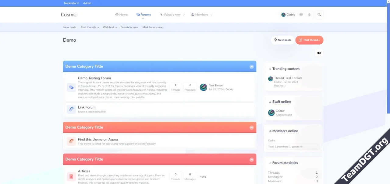The image size is (390, 184).
Task: Click the alerts bell icon
Action: [x=309, y=15]
